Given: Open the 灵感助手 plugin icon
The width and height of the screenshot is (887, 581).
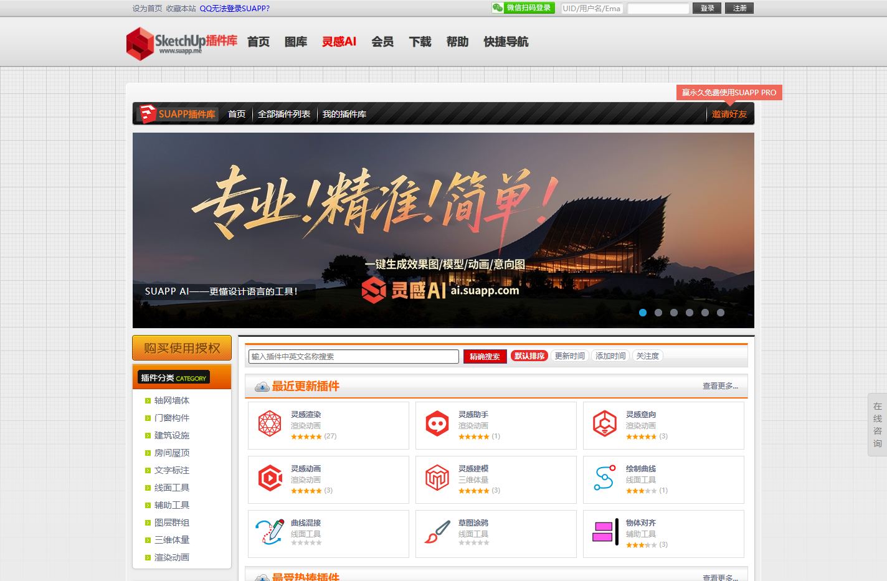Looking at the screenshot, I should 437,423.
